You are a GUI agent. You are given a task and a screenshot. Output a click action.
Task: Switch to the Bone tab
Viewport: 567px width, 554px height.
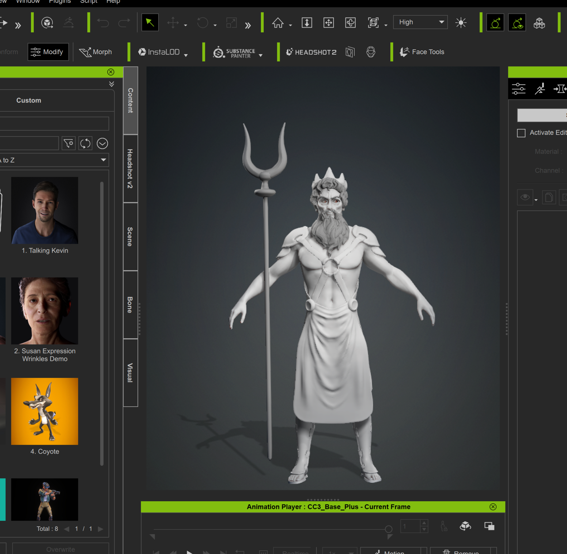(x=130, y=305)
